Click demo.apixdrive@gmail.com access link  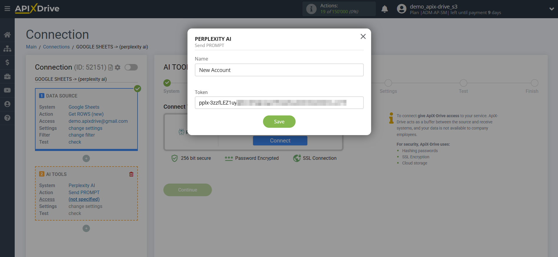point(98,121)
